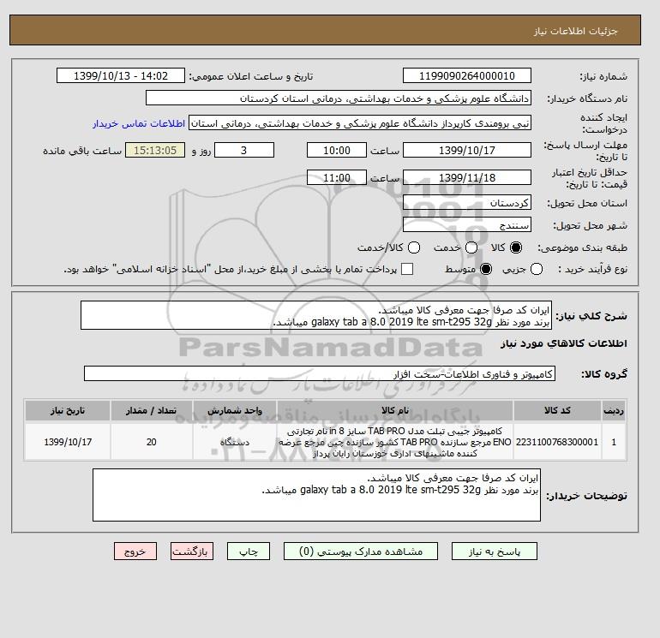Click the شرح کلی نیاز description box

[x=316, y=315]
